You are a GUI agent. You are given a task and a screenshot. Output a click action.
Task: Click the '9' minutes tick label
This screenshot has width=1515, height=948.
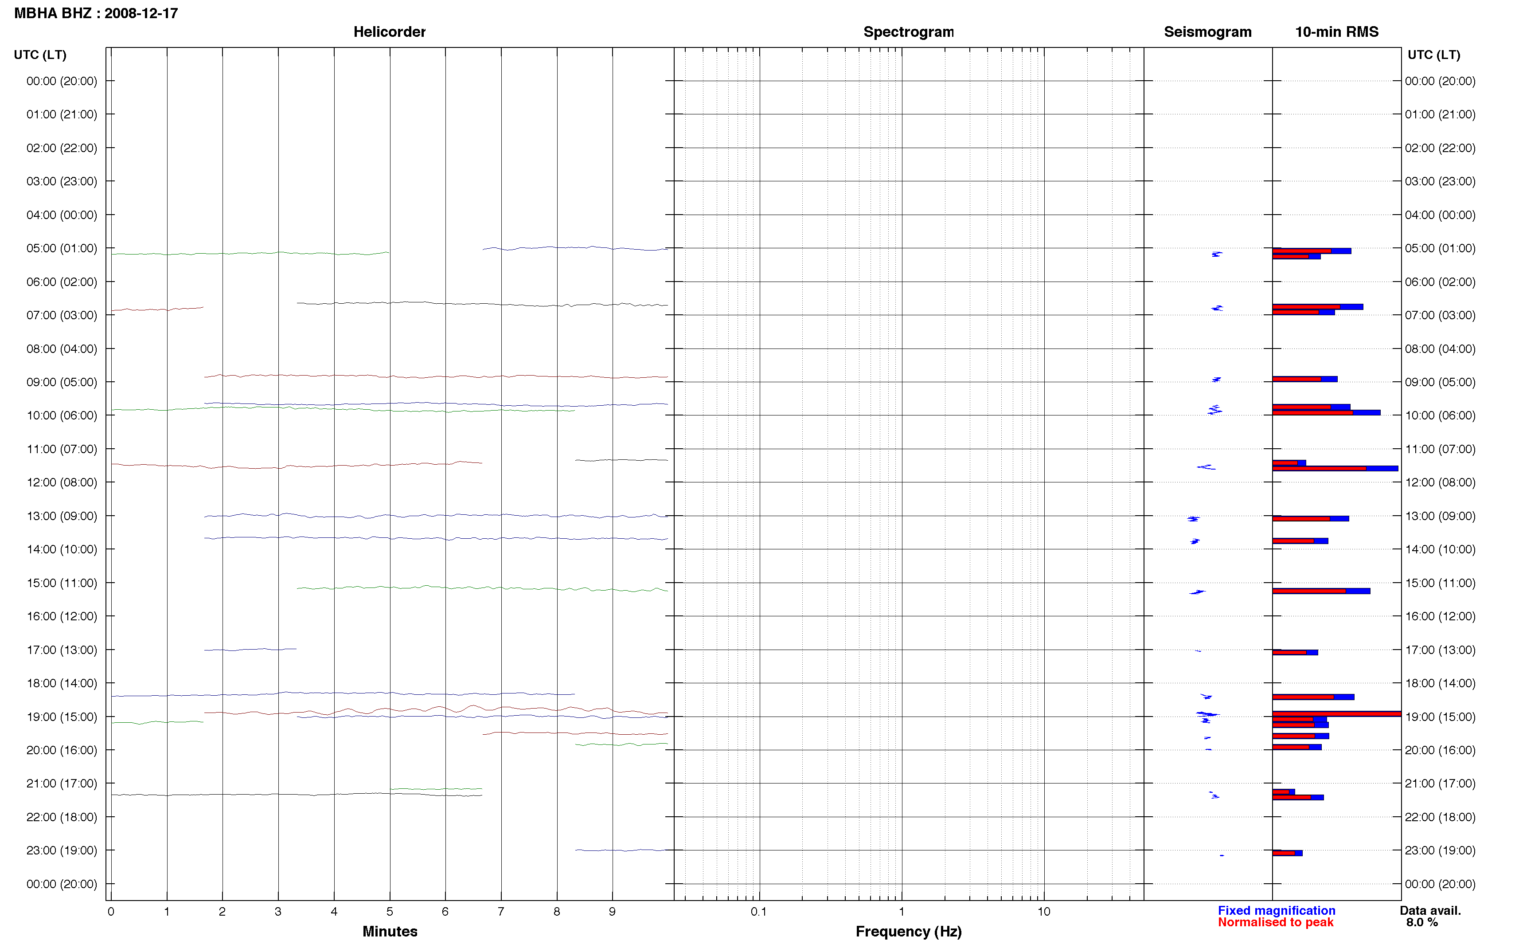point(612,912)
